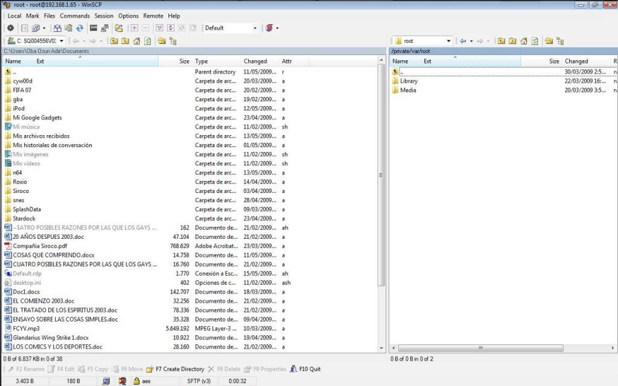Click the queue list icon in toolbar
This screenshot has height=386, width=618.
click(x=36, y=28)
